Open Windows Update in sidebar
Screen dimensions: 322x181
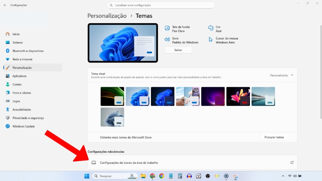click(23, 126)
